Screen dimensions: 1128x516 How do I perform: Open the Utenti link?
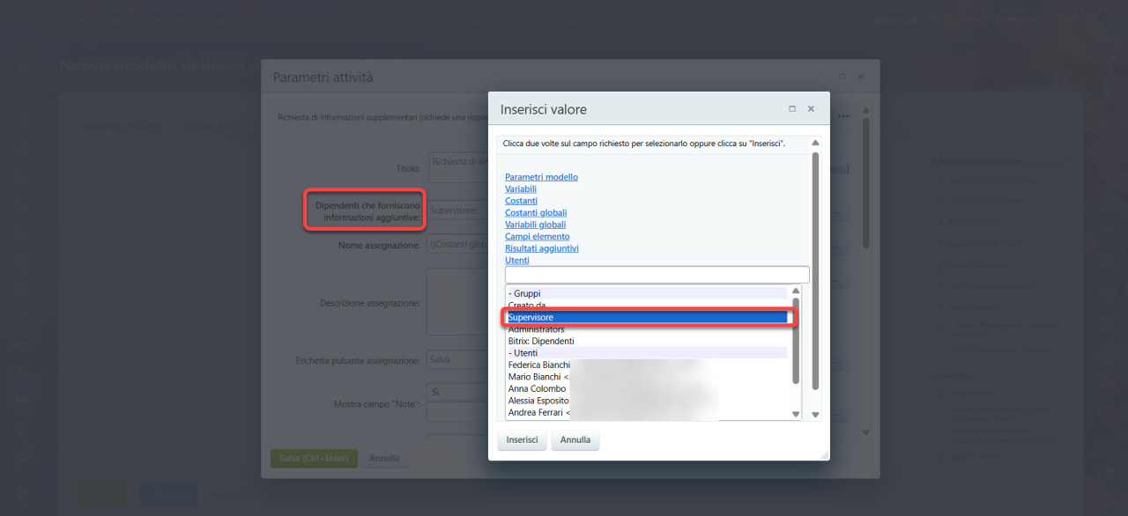pos(517,261)
